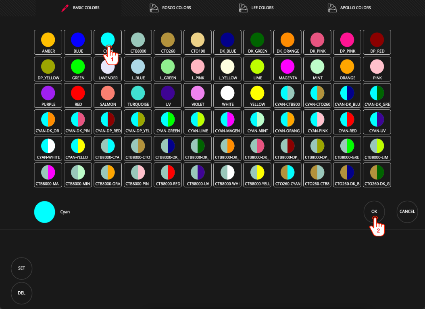Choose the CTB8000 swatch
Viewport: 425px width, 309px height.
point(137,42)
